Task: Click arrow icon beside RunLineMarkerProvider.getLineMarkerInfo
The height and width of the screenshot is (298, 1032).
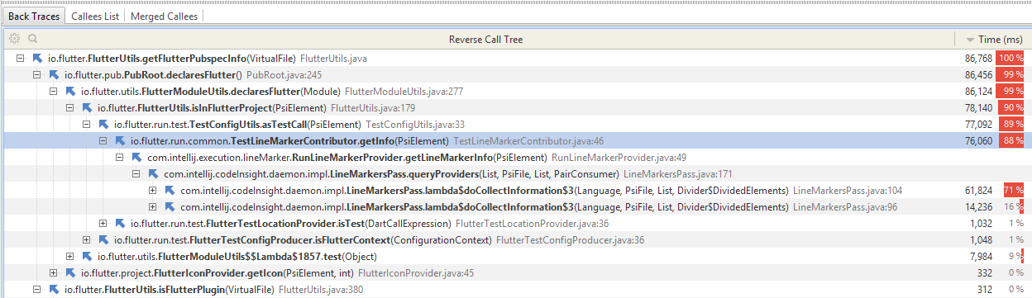Action: (x=136, y=158)
